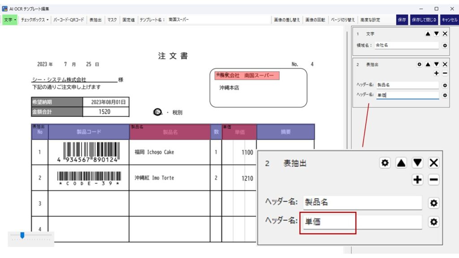Click シー・システム株式会社 recipient name
Image resolution: width=459 pixels, height=258 pixels.
pos(59,79)
